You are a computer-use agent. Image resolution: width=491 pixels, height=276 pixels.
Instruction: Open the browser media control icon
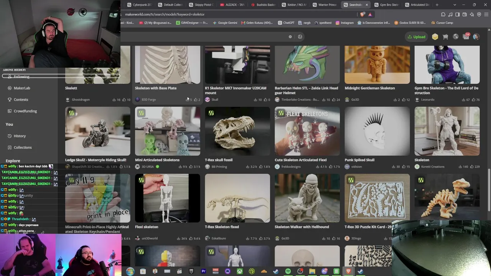click(450, 15)
